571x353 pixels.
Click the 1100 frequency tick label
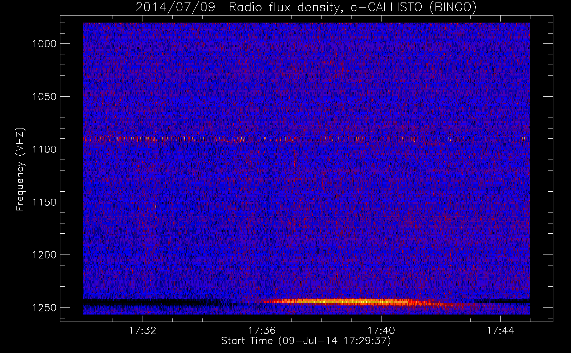click(x=44, y=149)
